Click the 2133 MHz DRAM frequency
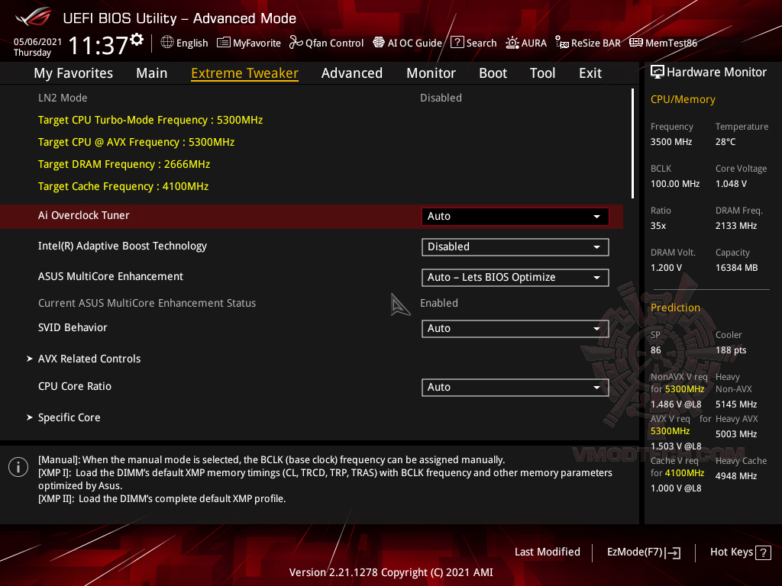Screen dimensions: 782x586 (x=736, y=226)
